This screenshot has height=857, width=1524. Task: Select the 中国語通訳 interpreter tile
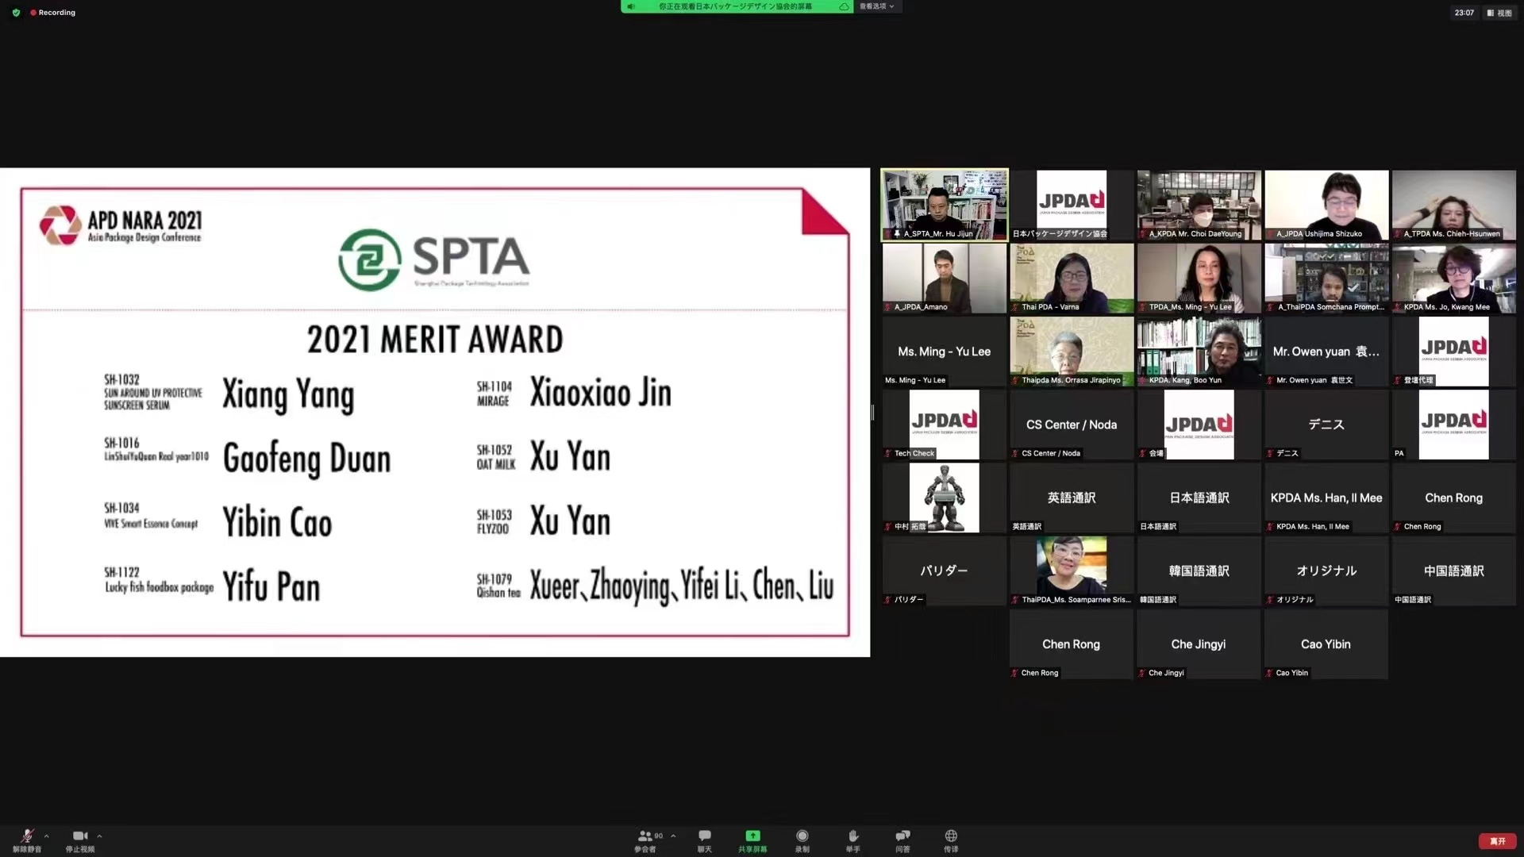coord(1453,571)
